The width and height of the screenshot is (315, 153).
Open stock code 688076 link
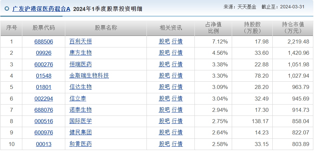click(x=44, y=110)
